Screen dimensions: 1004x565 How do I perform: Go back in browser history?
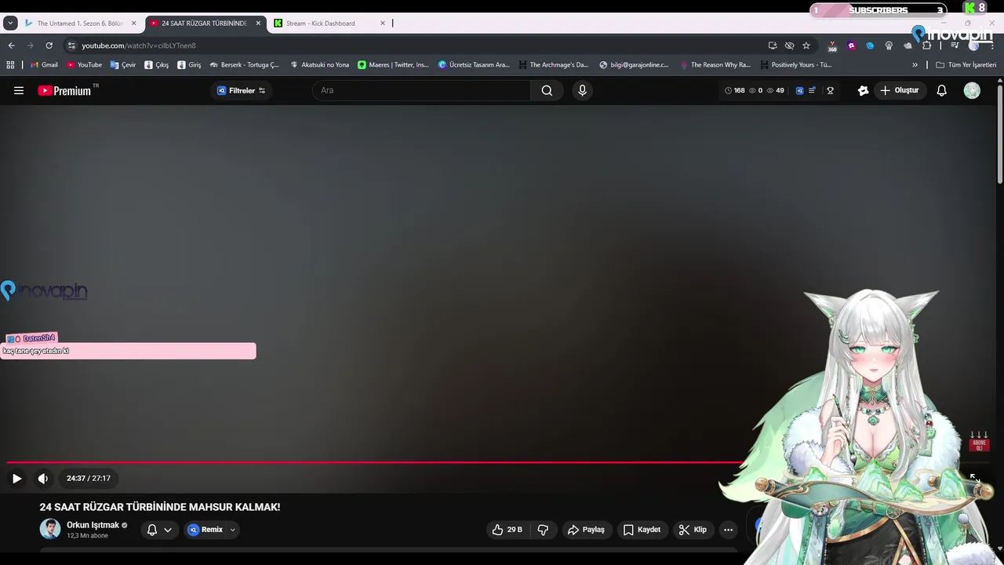click(x=11, y=46)
